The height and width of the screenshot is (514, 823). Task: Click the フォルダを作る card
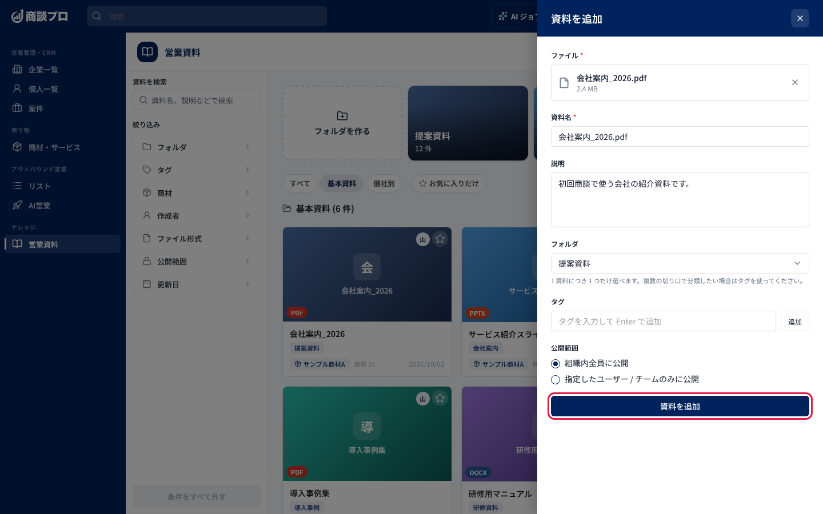click(x=342, y=123)
